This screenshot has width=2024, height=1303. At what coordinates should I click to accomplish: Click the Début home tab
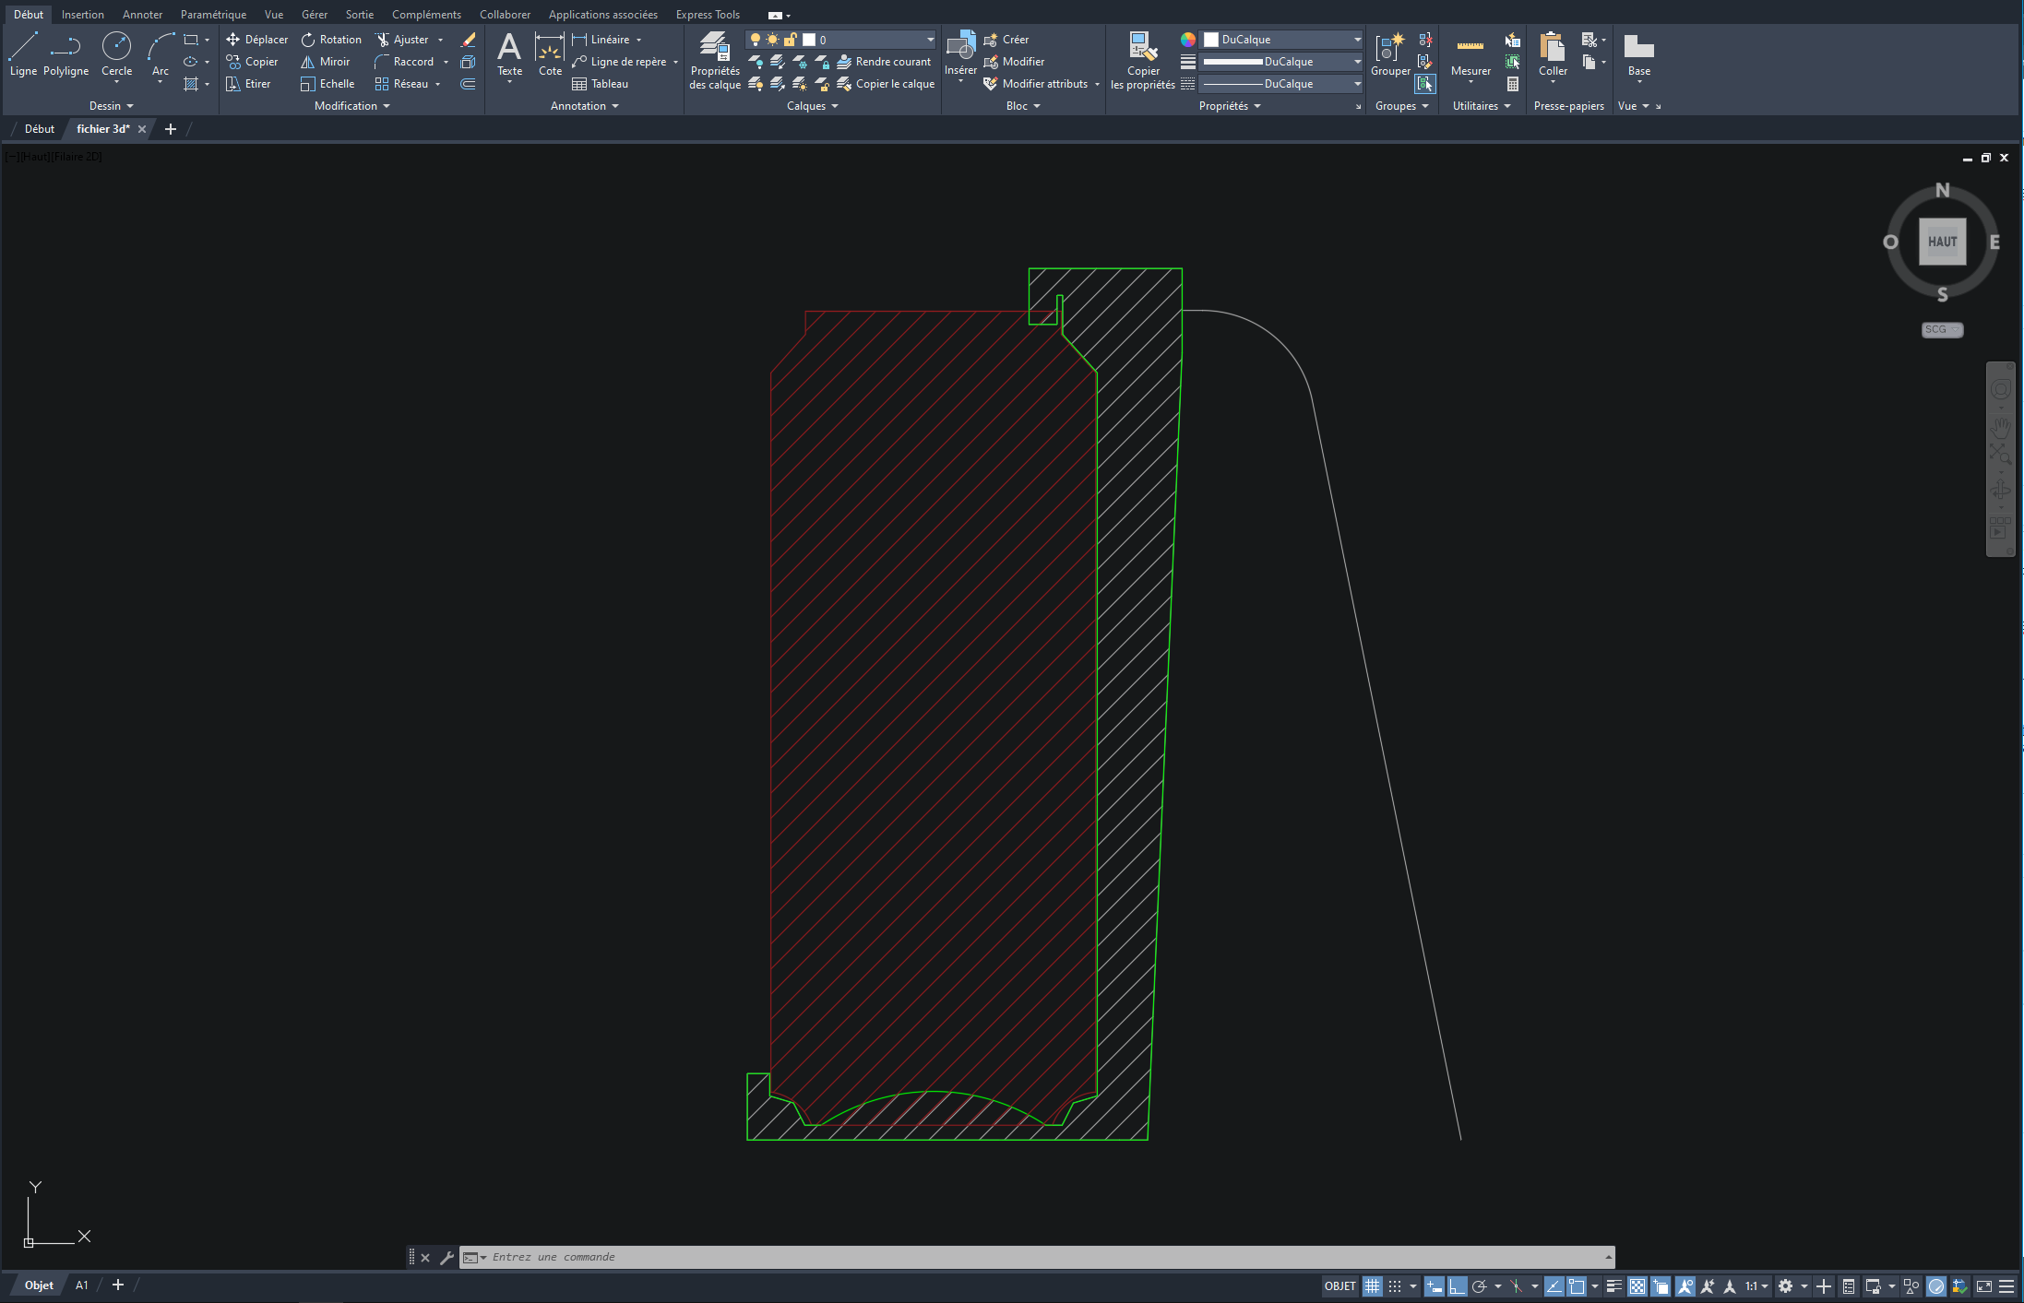click(x=28, y=13)
